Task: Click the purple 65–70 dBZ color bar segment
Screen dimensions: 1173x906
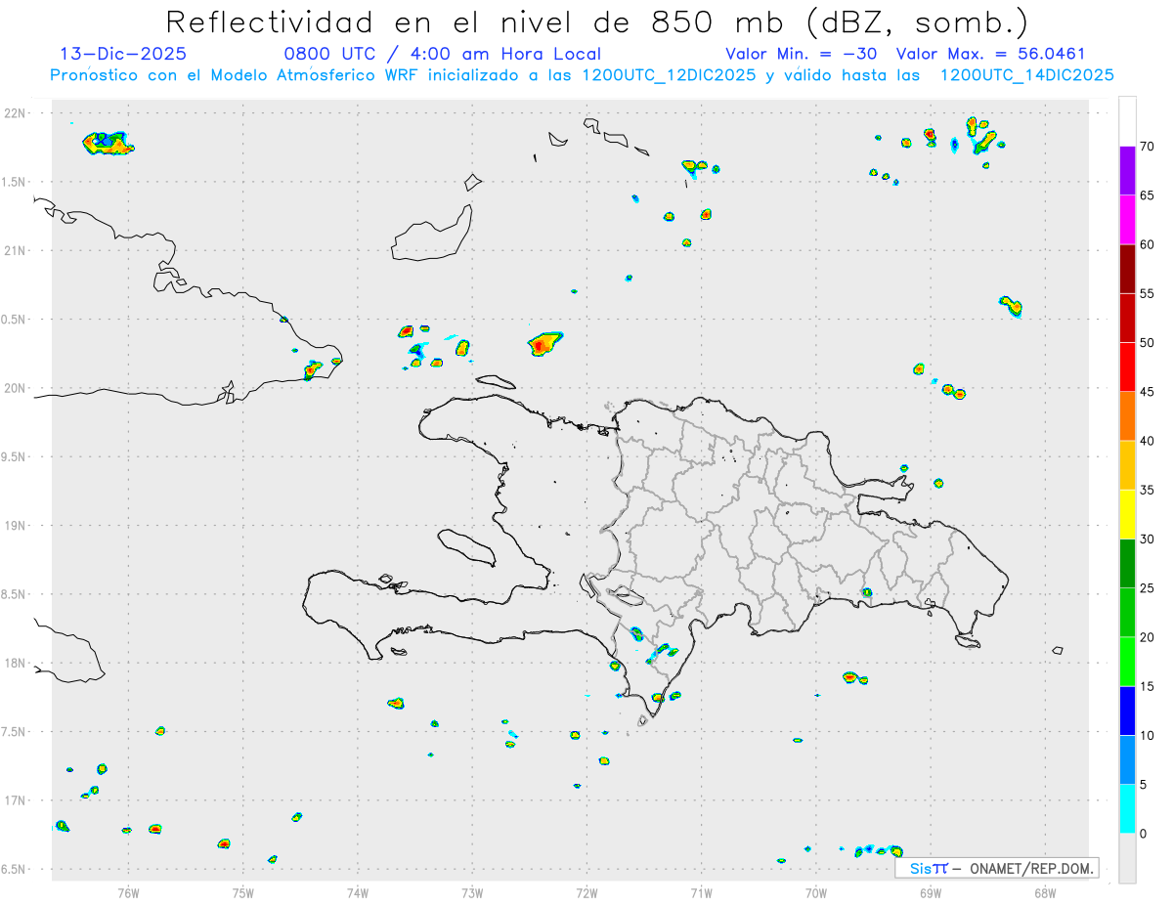Action: click(x=1127, y=171)
